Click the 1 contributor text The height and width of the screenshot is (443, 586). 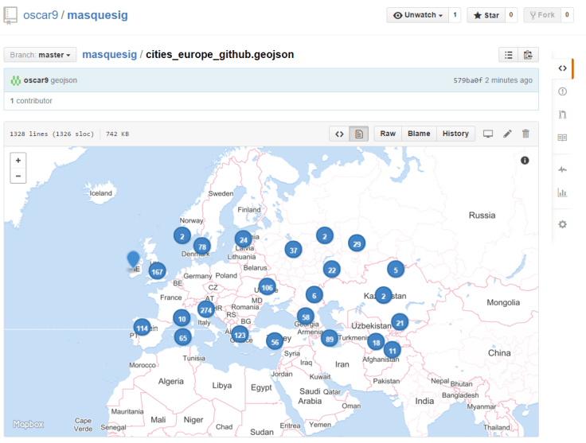[31, 101]
